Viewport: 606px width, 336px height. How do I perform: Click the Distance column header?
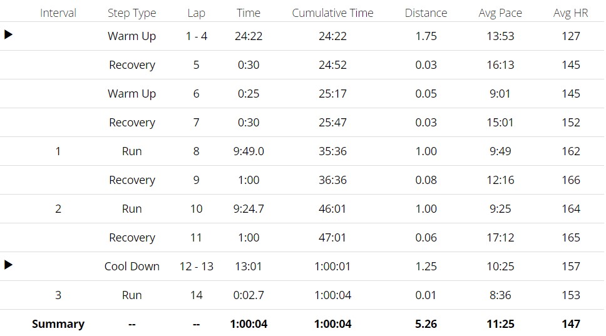426,13
